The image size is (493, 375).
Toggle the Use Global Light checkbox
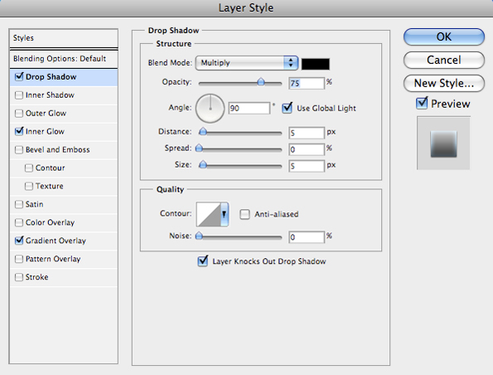tap(287, 108)
